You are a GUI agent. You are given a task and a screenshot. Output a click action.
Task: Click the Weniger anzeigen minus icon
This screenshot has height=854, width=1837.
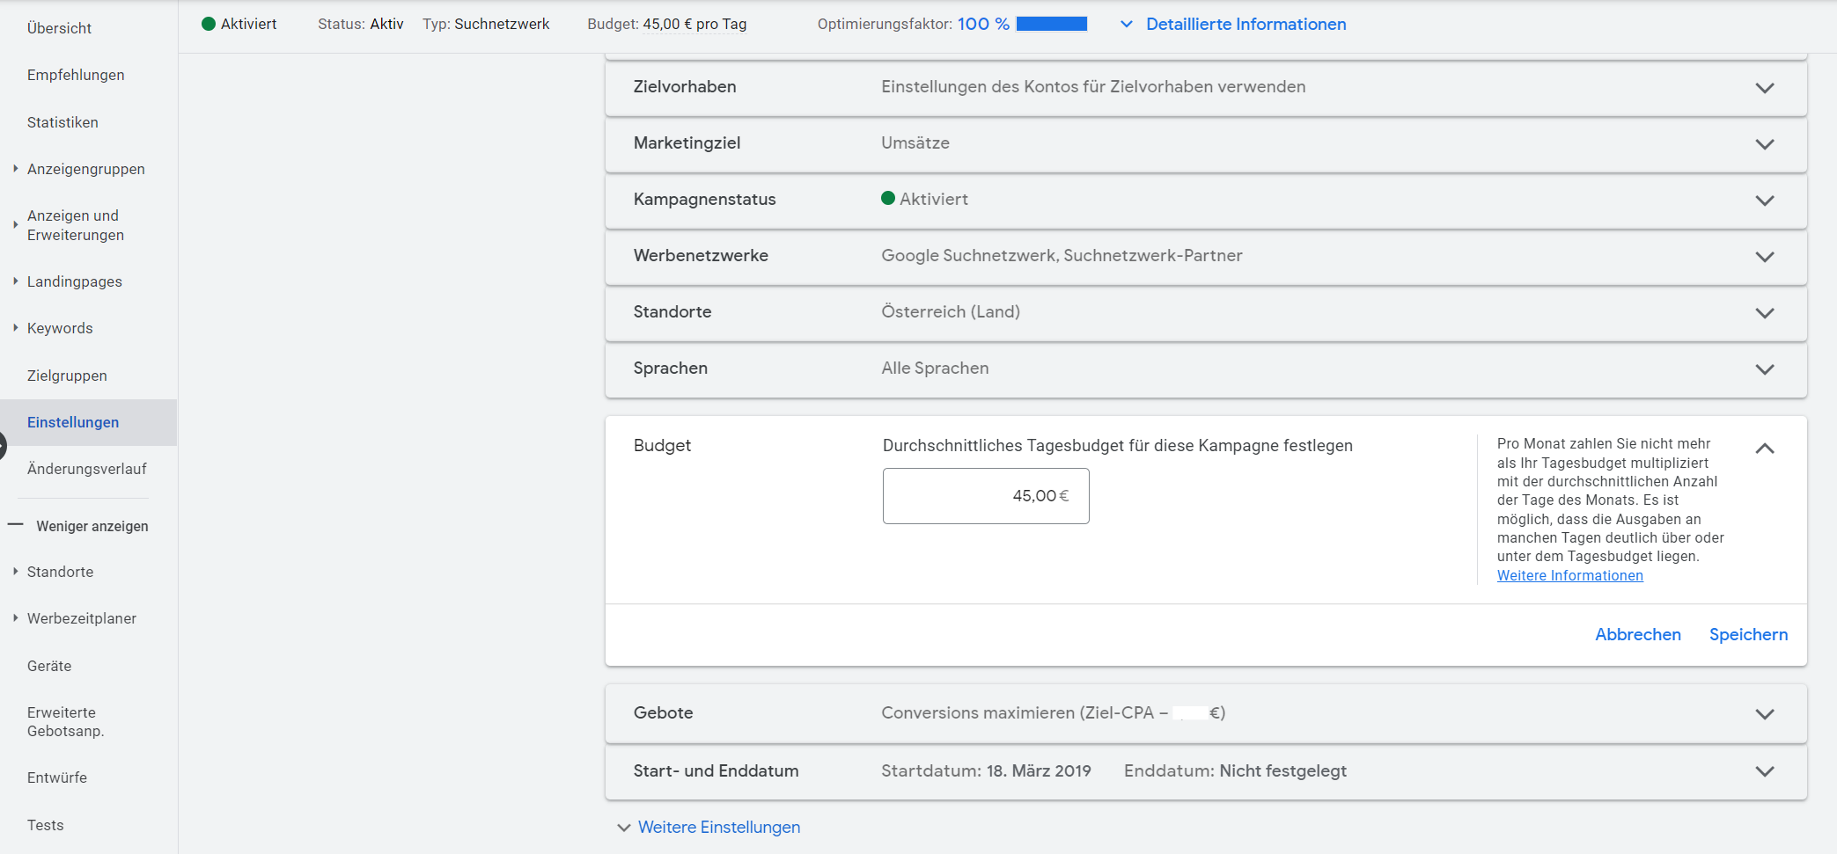point(15,525)
